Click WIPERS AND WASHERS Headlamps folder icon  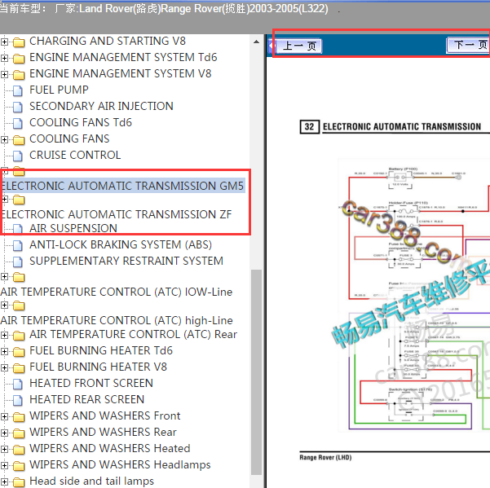click(x=19, y=465)
